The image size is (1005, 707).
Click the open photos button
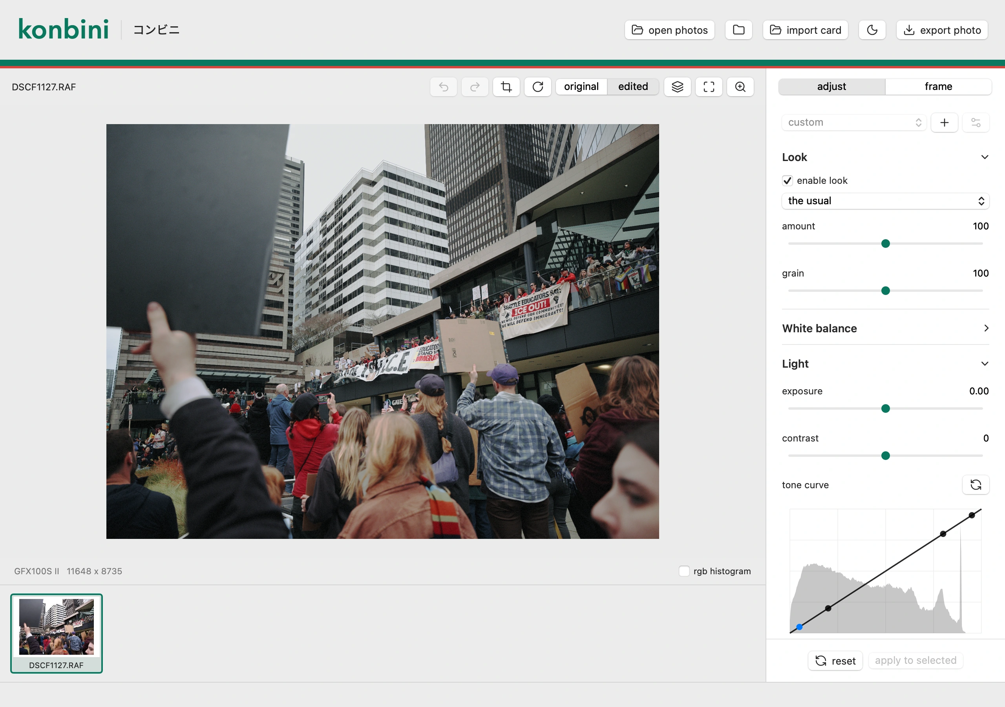click(670, 30)
